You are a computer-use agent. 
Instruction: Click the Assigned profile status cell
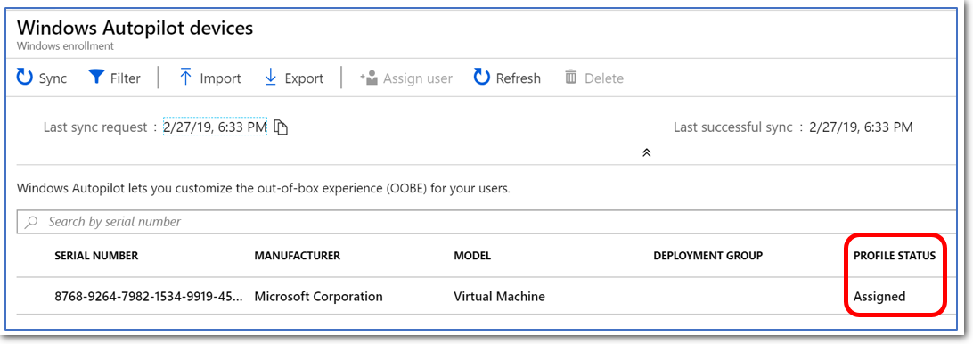click(x=879, y=296)
